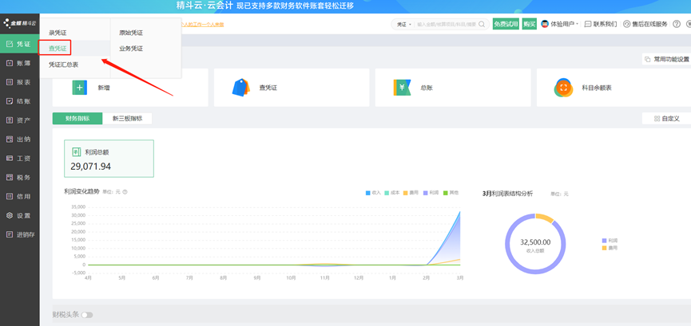Click the yellow 费用 donut segment
Image resolution: width=691 pixels, height=326 pixels.
[x=546, y=218]
